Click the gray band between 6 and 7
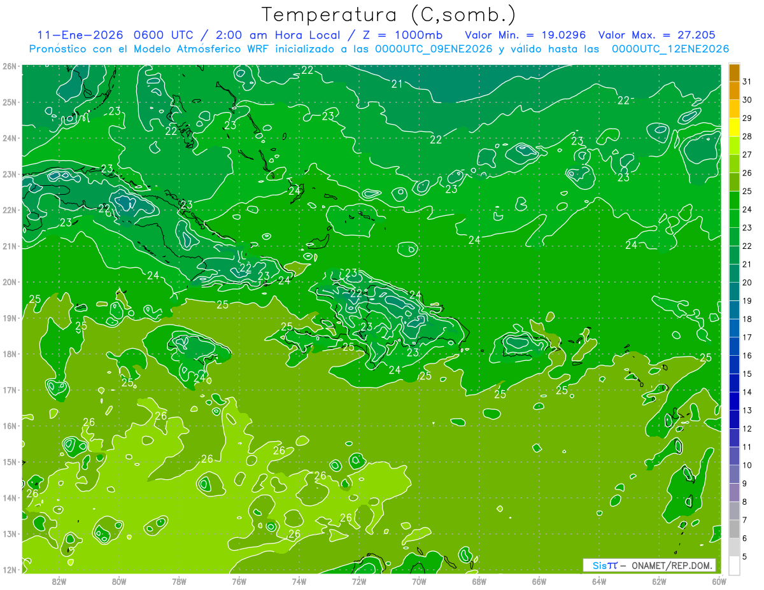Viewport: 764px width, 590px height. pyautogui.click(x=734, y=529)
